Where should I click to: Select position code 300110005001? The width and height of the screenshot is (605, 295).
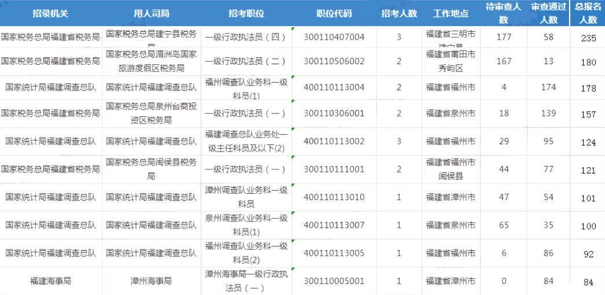[x=334, y=281]
